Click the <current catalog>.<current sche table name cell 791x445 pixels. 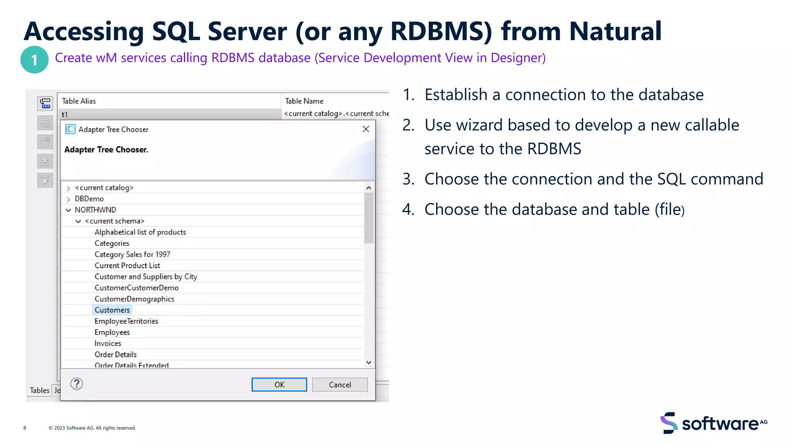(x=335, y=114)
